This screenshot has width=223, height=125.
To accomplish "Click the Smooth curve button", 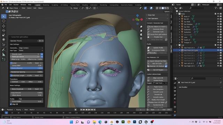I will [157, 92].
